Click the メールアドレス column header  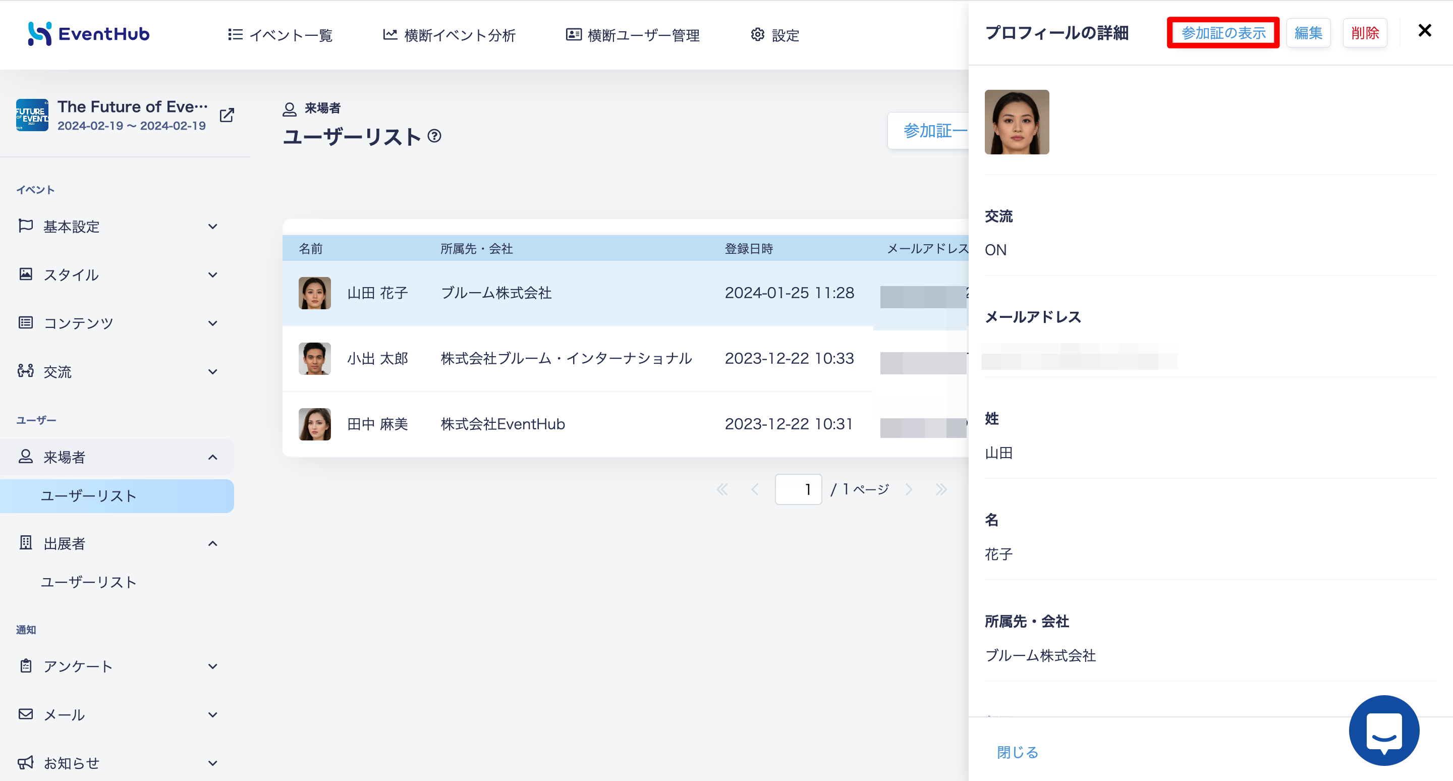coord(928,249)
